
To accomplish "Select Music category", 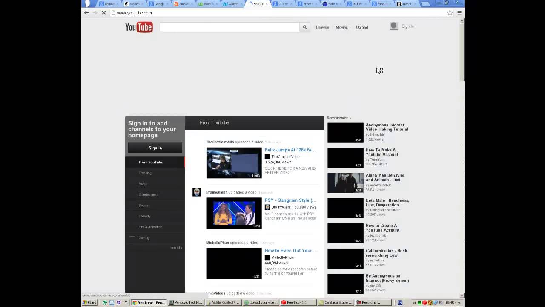I will coord(155,184).
